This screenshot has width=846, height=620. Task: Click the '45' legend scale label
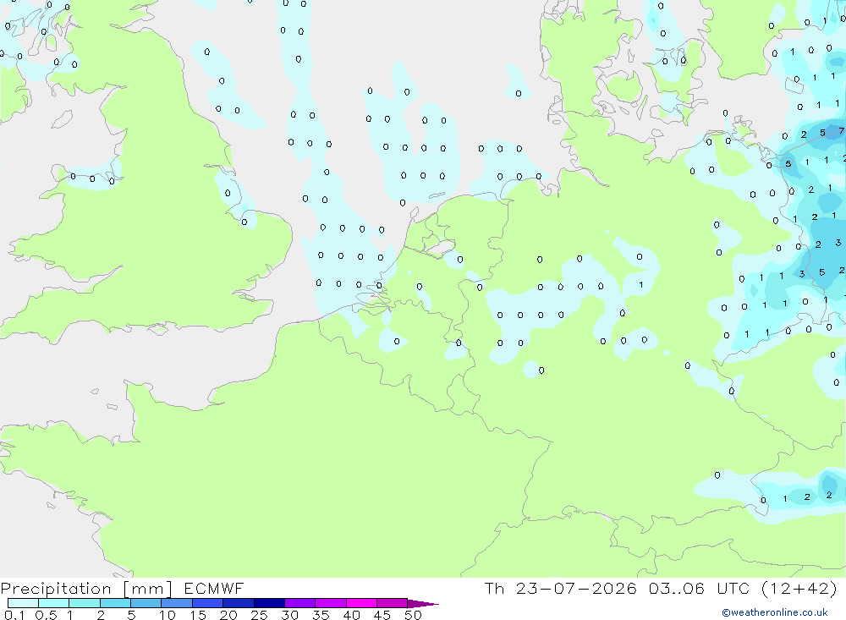tap(382, 615)
